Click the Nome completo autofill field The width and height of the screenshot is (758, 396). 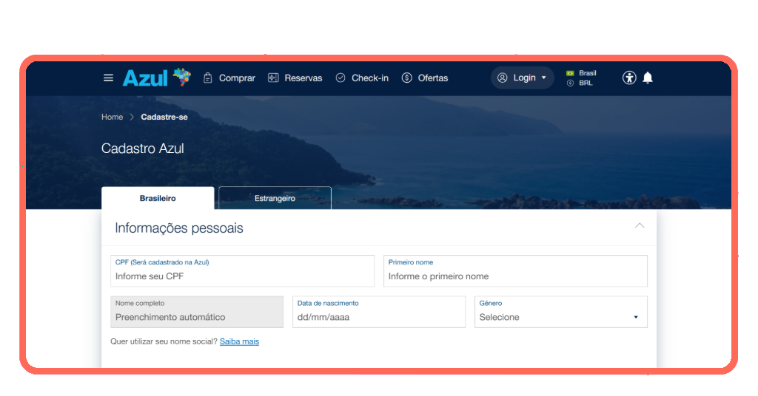coord(197,312)
